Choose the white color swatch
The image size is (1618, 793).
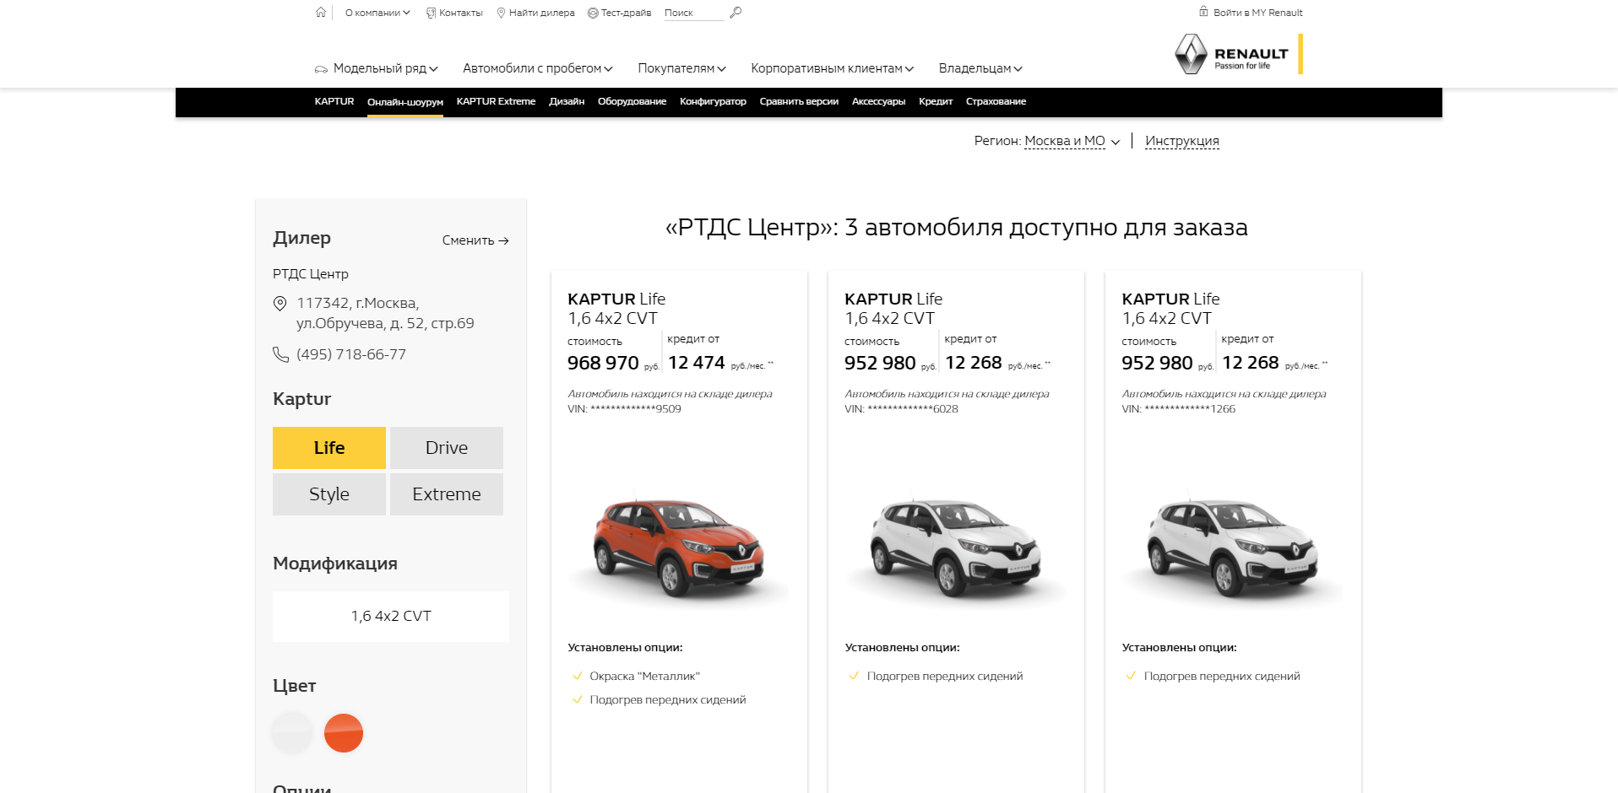point(292,733)
